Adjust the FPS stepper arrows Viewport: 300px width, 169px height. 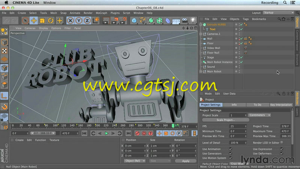pyautogui.click(x=246, y=126)
